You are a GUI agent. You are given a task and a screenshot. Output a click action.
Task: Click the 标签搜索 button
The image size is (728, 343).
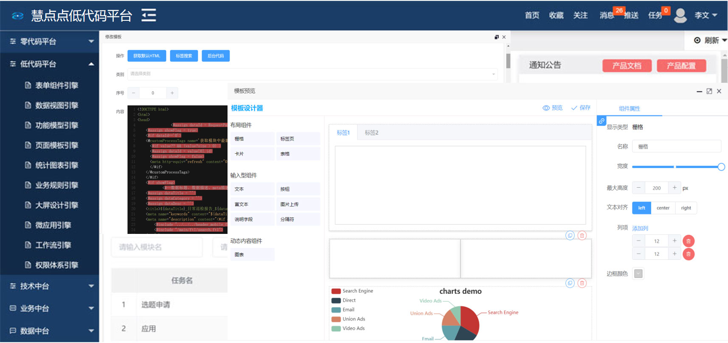coord(184,56)
